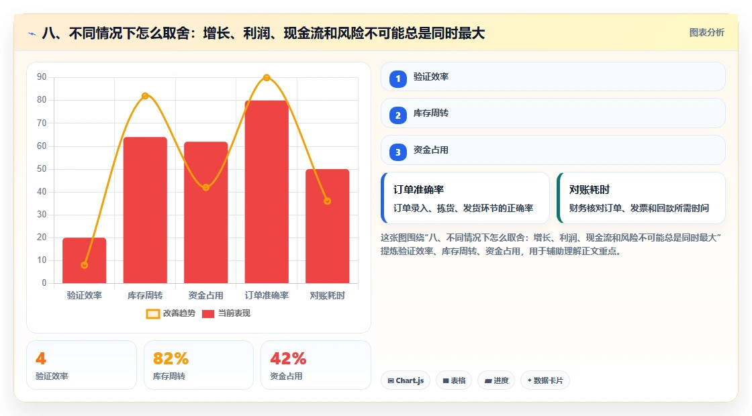Click the number 2 badge for 库存周转
The image size is (752, 416).
click(x=397, y=115)
